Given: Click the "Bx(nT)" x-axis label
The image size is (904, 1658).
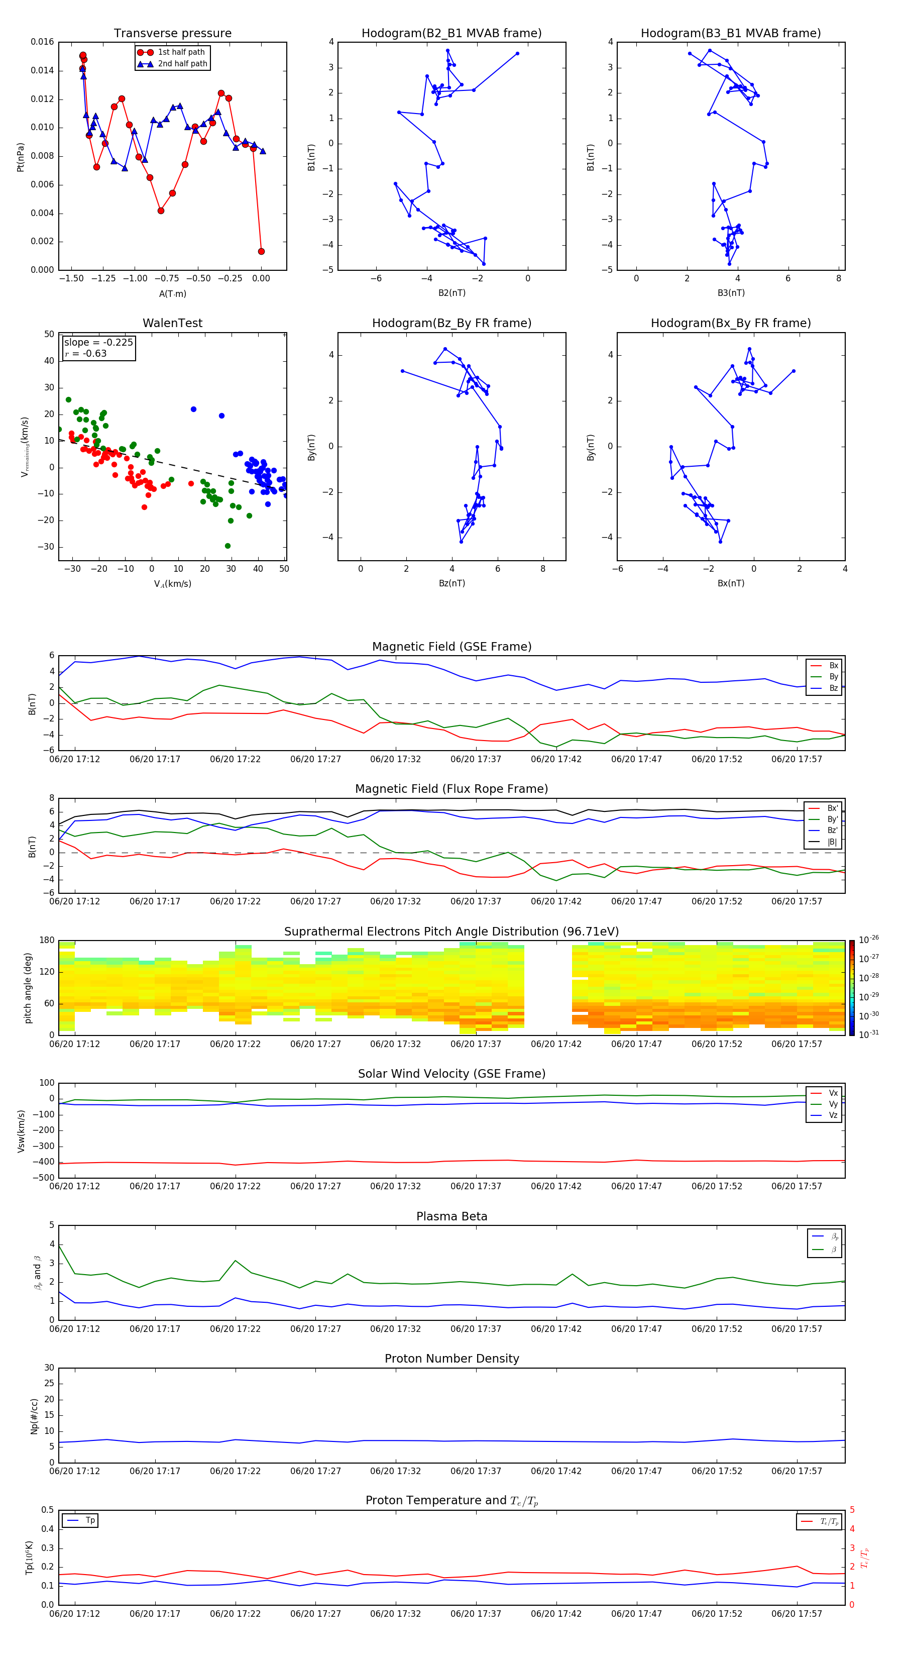Looking at the screenshot, I should (x=731, y=583).
